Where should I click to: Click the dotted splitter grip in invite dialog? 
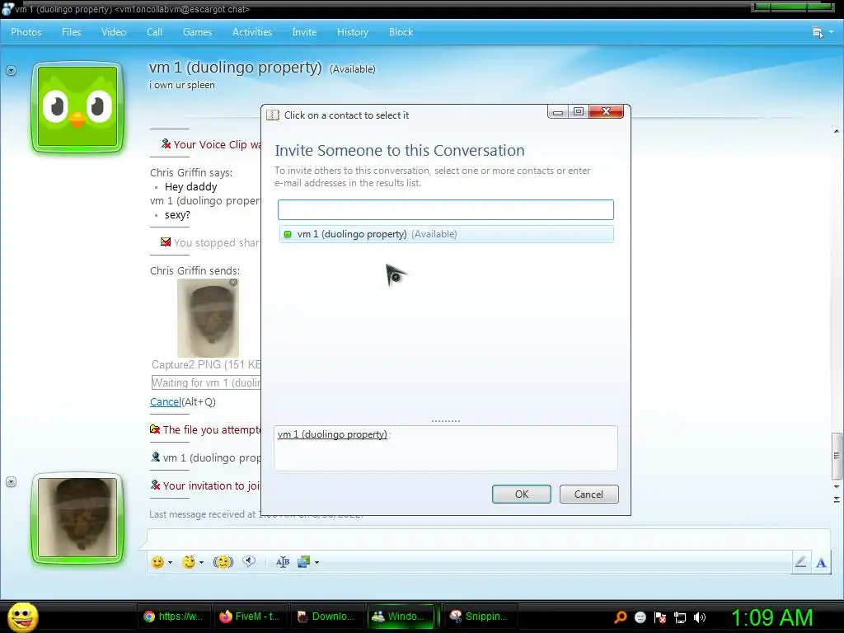pyautogui.click(x=446, y=421)
